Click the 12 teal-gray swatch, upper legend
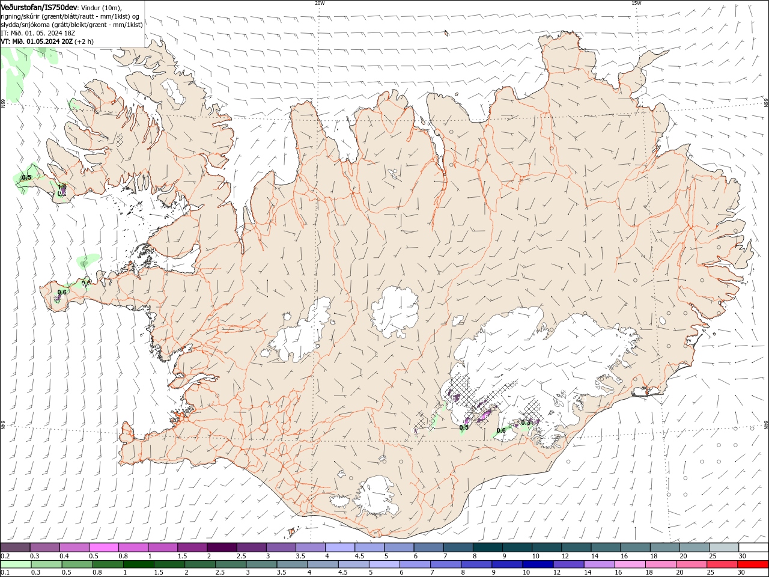This screenshot has height=577, width=769. [577, 548]
